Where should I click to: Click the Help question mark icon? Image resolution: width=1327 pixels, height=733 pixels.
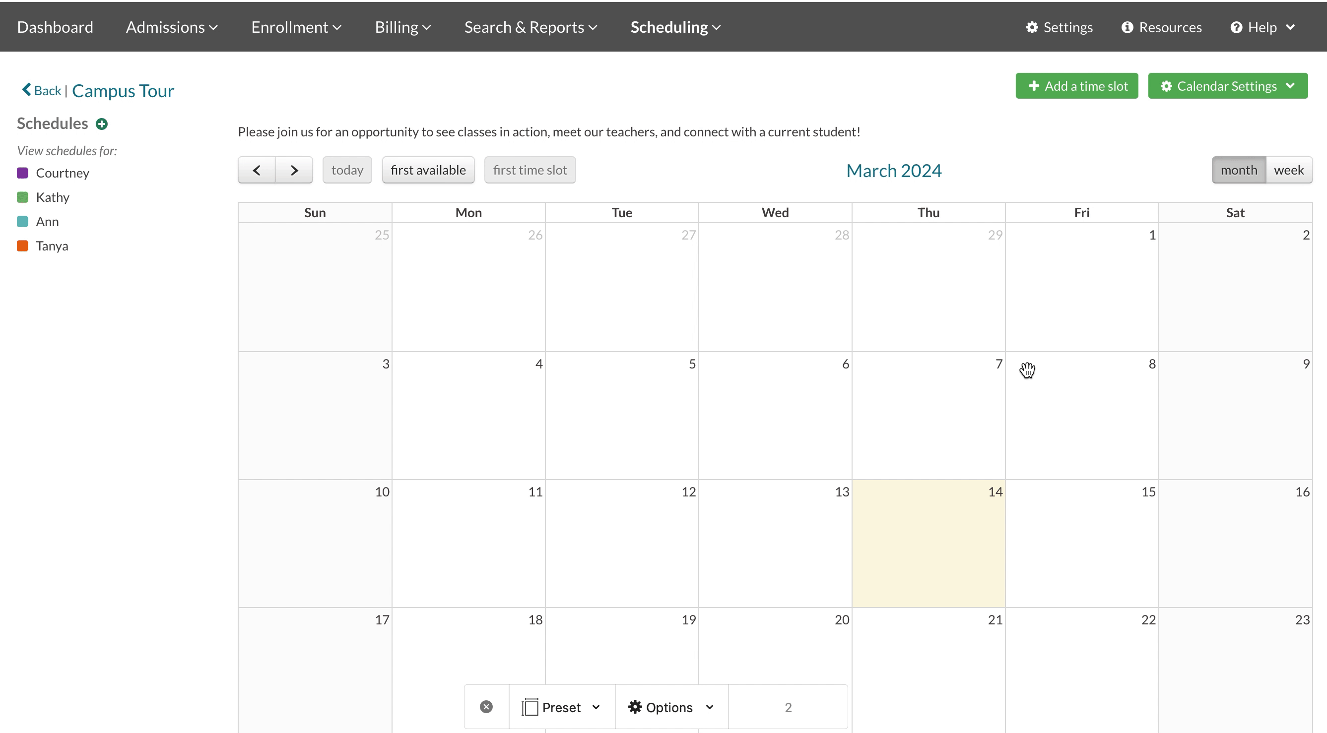click(1236, 27)
